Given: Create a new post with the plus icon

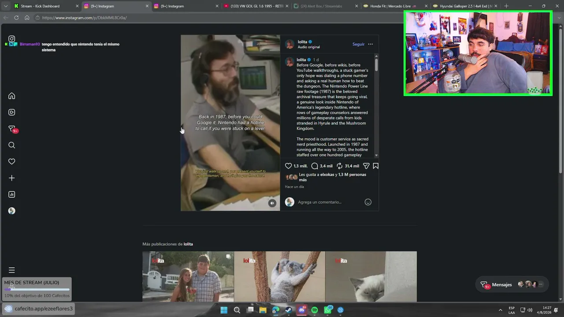Looking at the screenshot, I should tap(12, 178).
